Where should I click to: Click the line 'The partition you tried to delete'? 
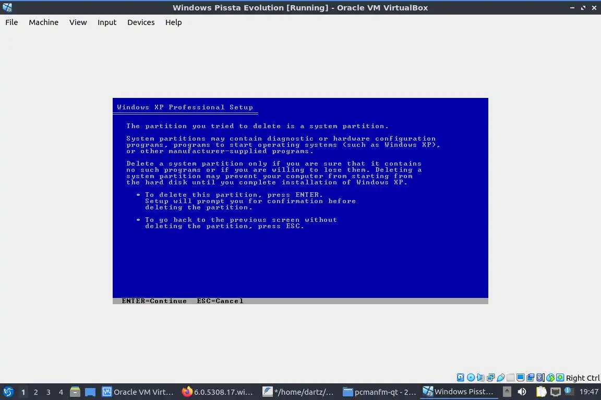pos(257,126)
